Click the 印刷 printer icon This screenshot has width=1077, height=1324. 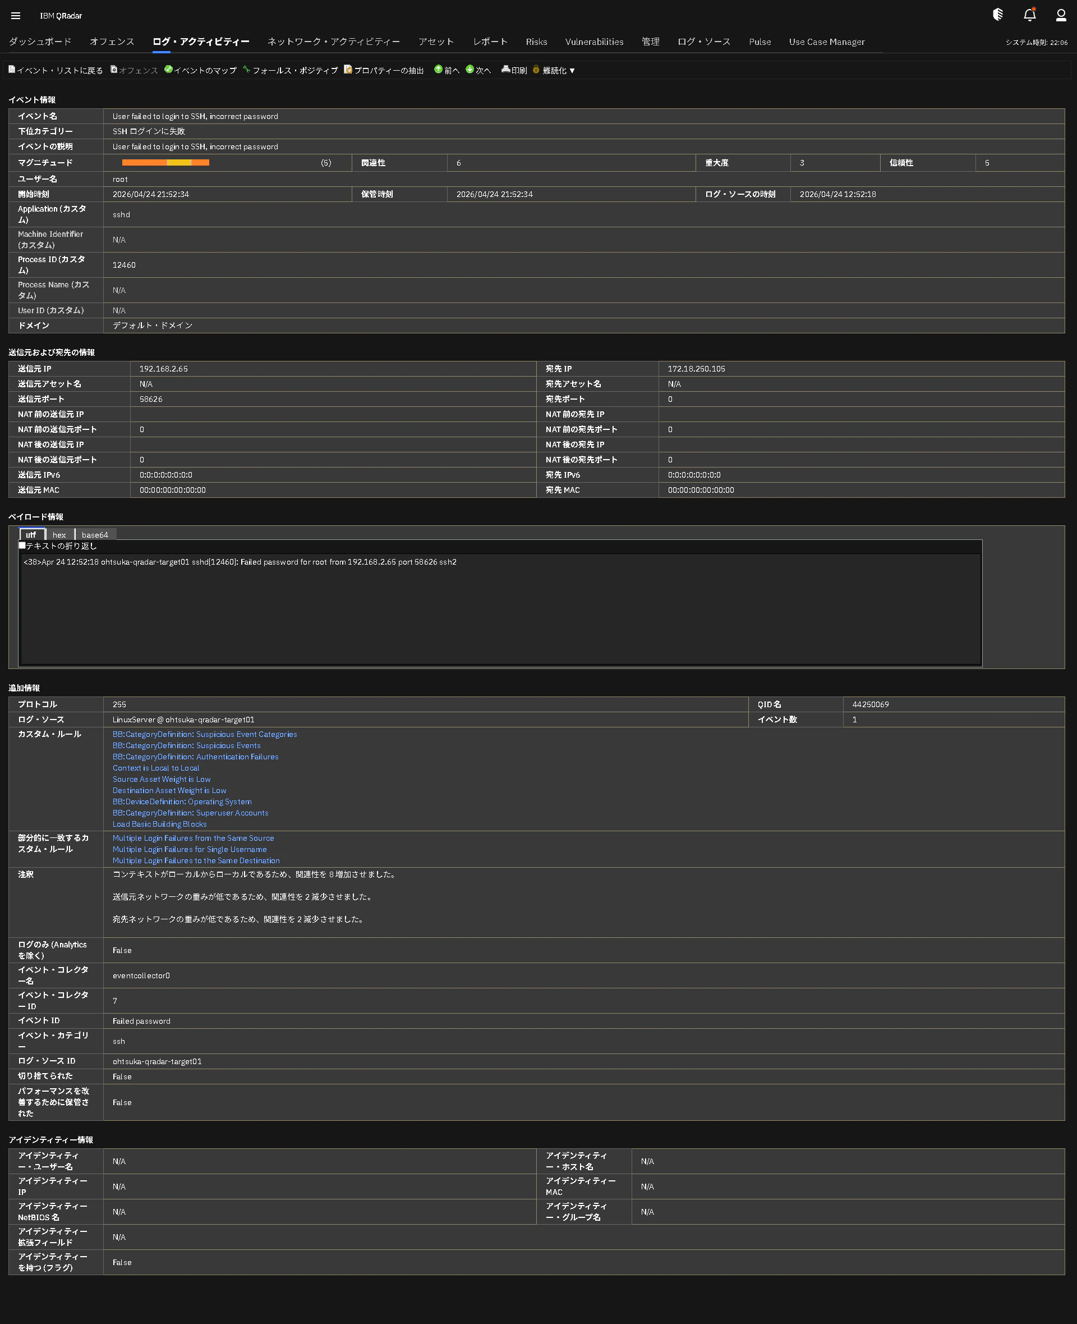point(505,70)
